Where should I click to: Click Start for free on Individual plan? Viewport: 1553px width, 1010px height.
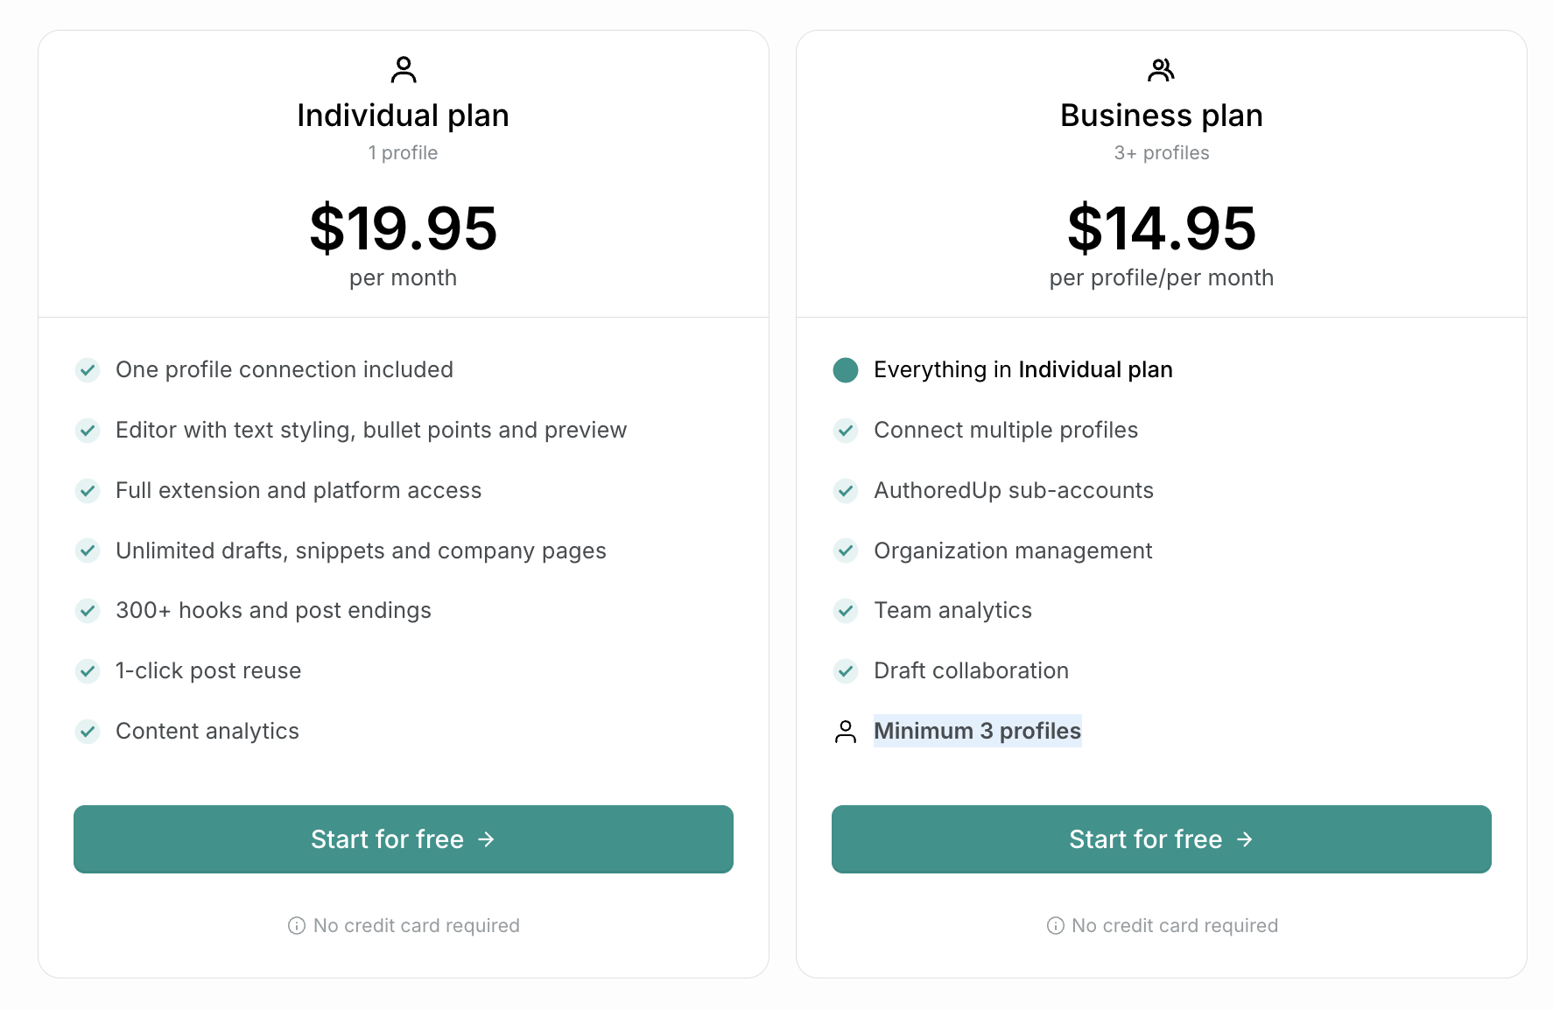pos(403,838)
